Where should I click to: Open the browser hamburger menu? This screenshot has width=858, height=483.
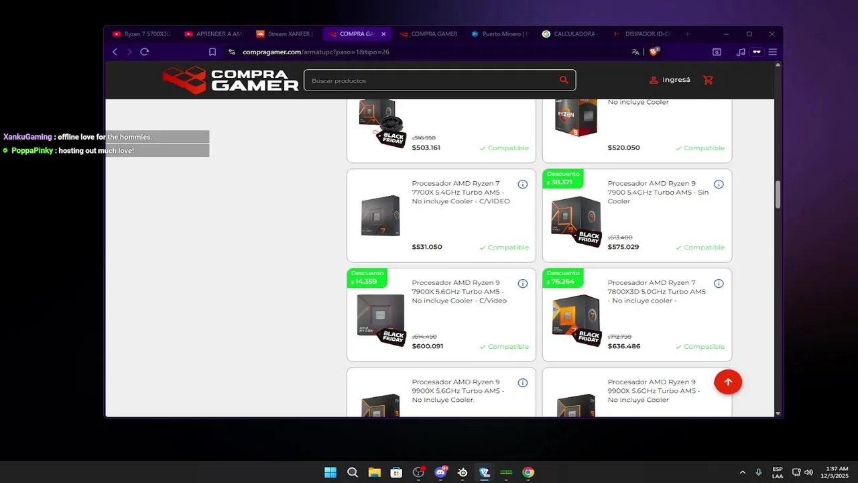point(773,52)
